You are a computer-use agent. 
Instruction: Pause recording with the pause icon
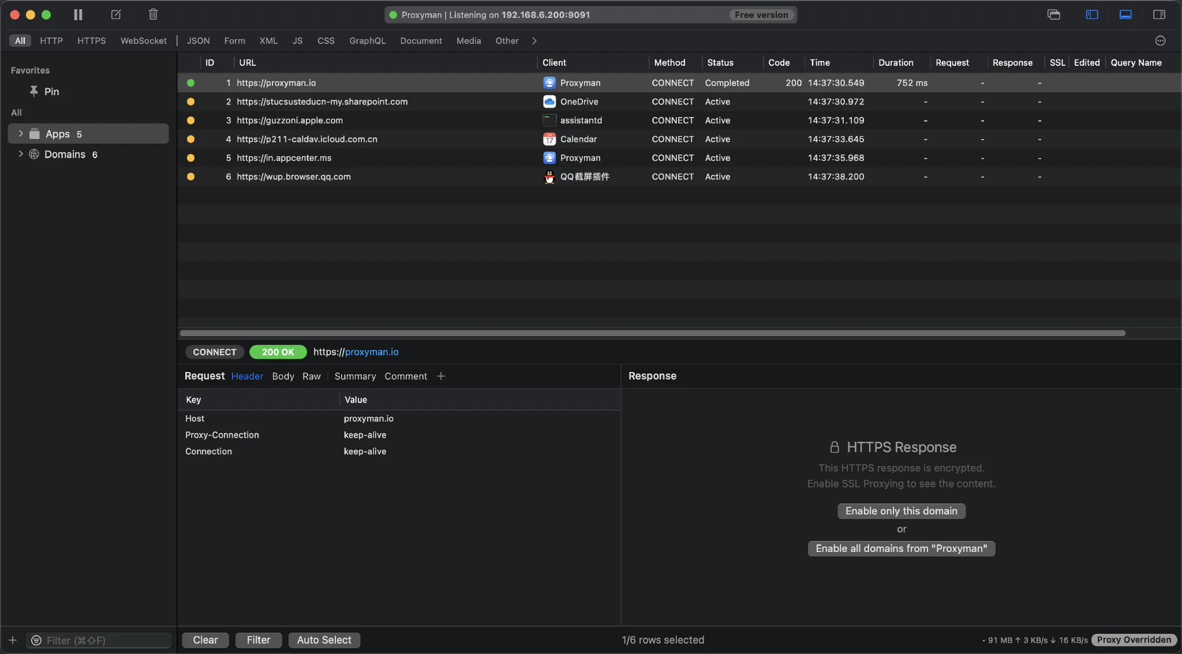pos(78,14)
